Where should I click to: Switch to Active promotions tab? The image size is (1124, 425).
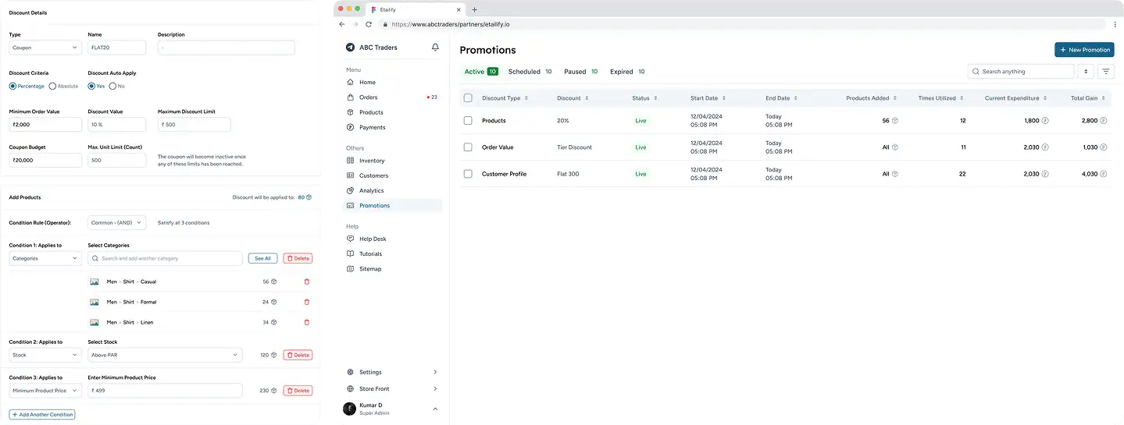pyautogui.click(x=480, y=72)
